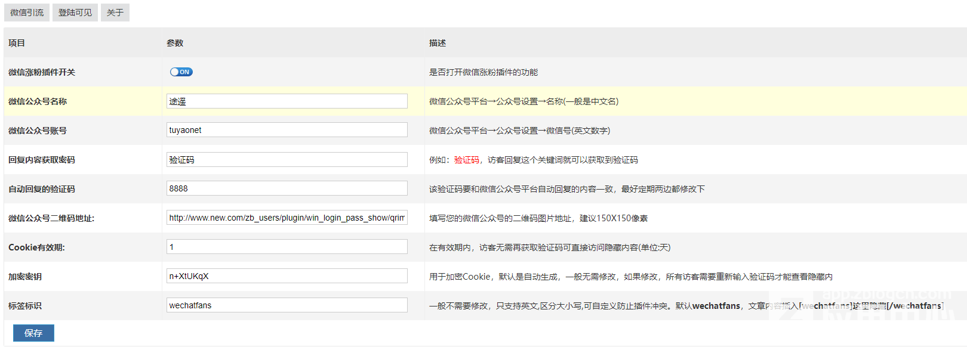Viewport: 967px width, 353px height.
Task: Click the Cookie有效期: label
Action: point(36,247)
